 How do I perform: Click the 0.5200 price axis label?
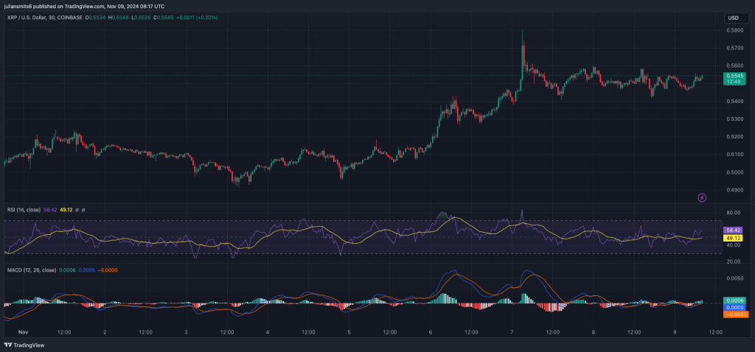735,136
